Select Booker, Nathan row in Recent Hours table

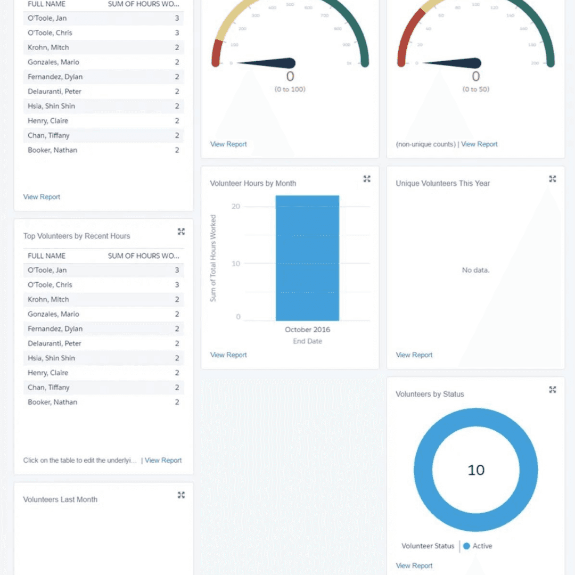coord(103,402)
